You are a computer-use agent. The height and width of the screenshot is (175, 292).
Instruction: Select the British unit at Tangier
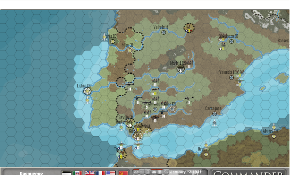click(x=121, y=154)
